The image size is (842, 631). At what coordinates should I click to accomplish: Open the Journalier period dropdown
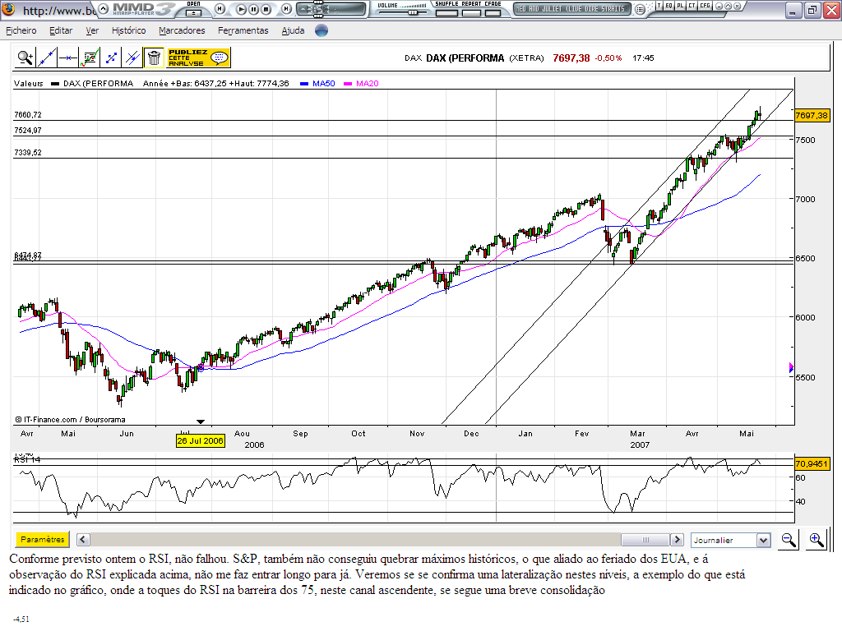tap(731, 540)
